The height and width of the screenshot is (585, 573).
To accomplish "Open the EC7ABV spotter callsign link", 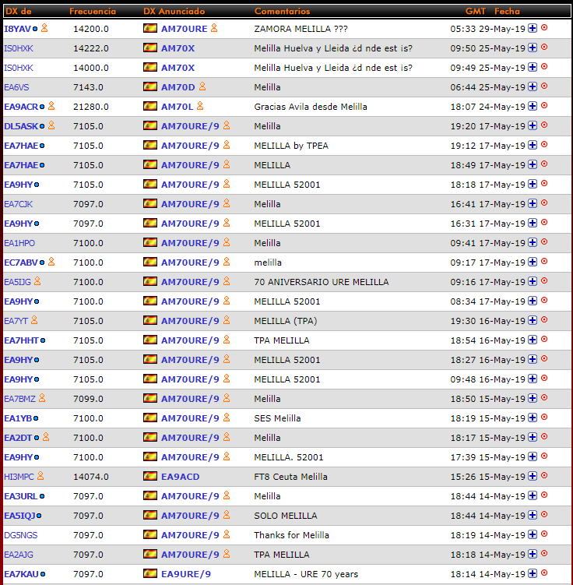I will (20, 263).
